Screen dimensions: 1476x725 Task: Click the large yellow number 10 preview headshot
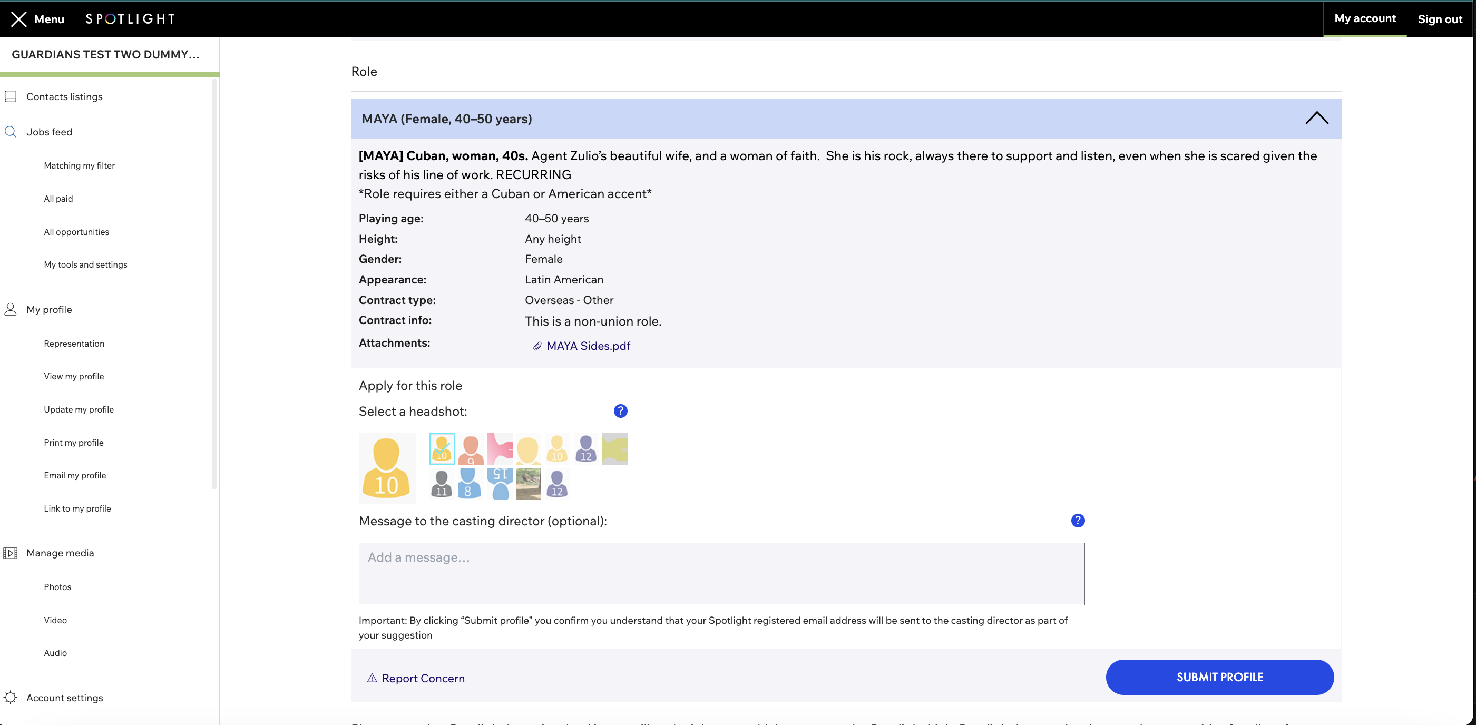click(387, 468)
